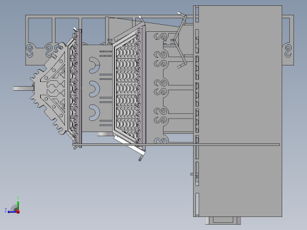Click the blue Z axis of the orientation triad
This screenshot has height=230, width=307.
point(12,212)
